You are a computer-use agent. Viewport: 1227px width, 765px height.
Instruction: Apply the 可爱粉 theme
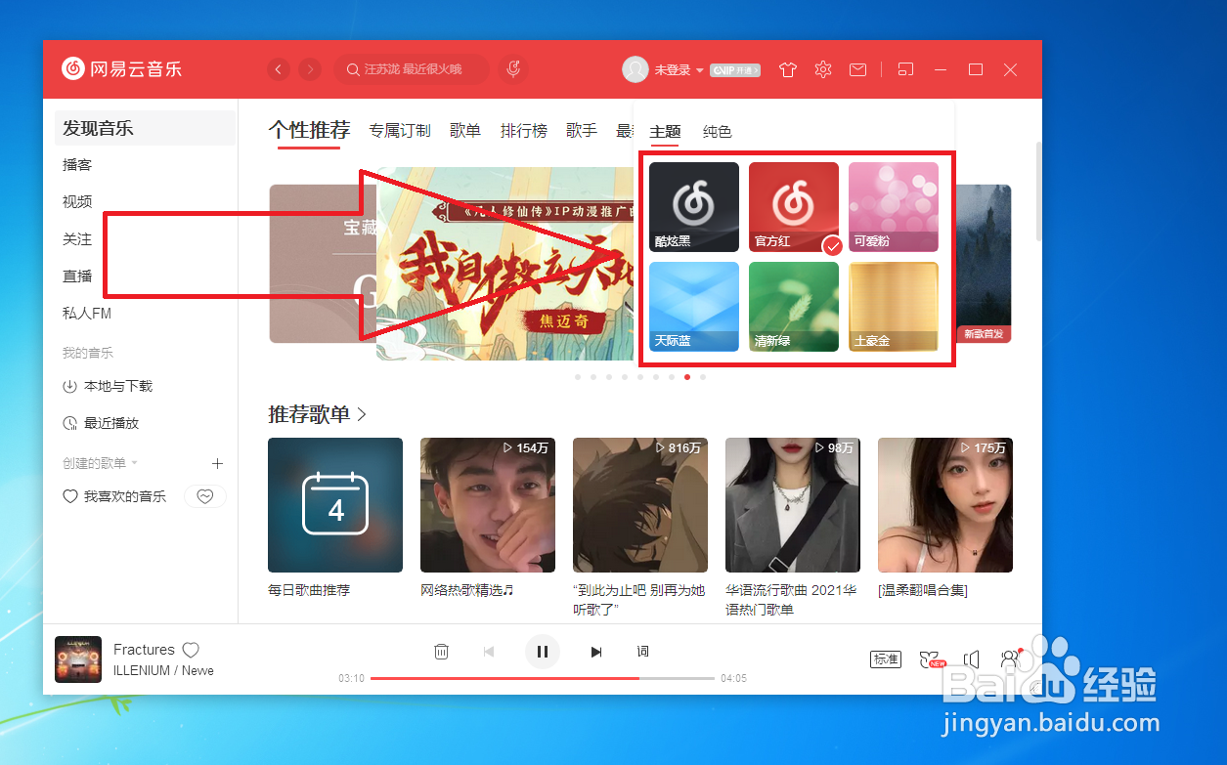click(x=894, y=207)
